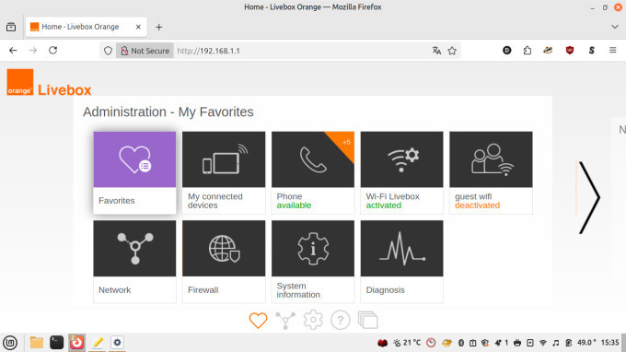
Task: Click the Livebox title link
Action: (64, 90)
